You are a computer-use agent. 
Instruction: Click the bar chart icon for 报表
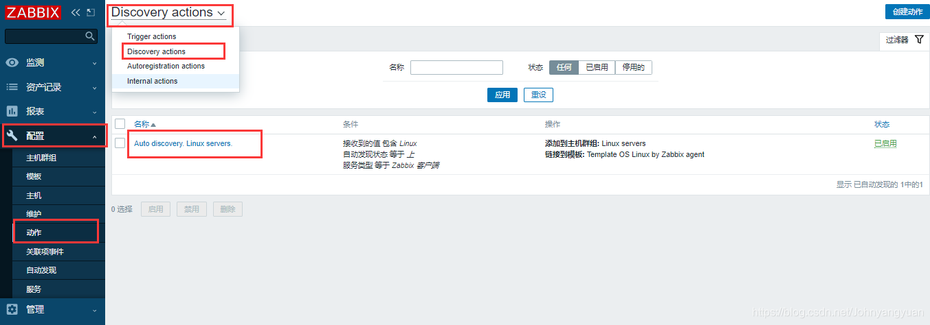pos(12,111)
